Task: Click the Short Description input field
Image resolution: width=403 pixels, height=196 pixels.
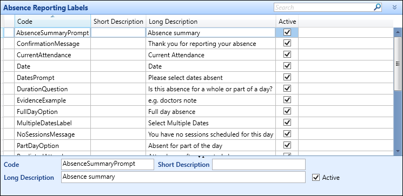Action: [259, 164]
